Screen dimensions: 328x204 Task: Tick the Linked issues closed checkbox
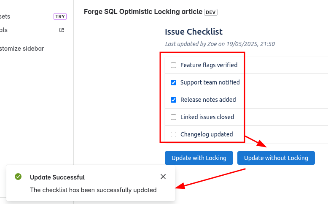[x=173, y=117]
